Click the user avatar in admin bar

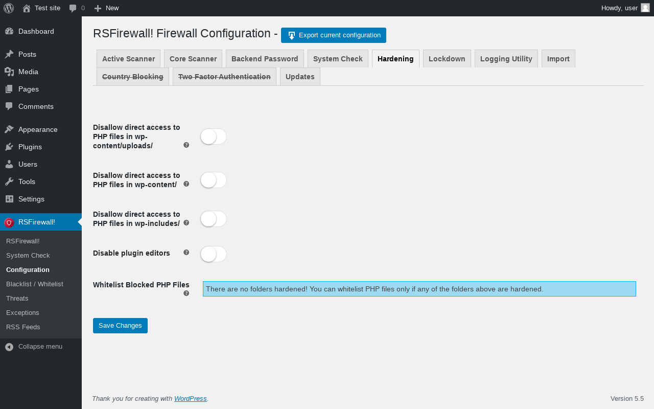click(x=645, y=8)
